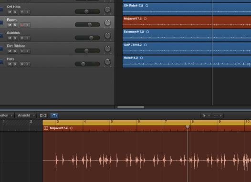Select the Hats track name
251x182 pixels.
coord(10,59)
